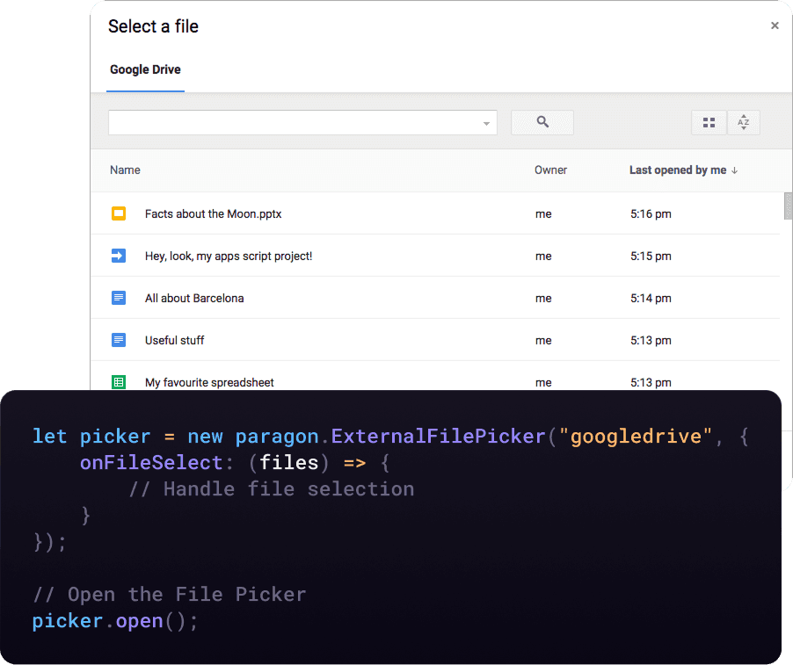
Task: Select My favourite spreadsheet file name
Action: click(209, 382)
